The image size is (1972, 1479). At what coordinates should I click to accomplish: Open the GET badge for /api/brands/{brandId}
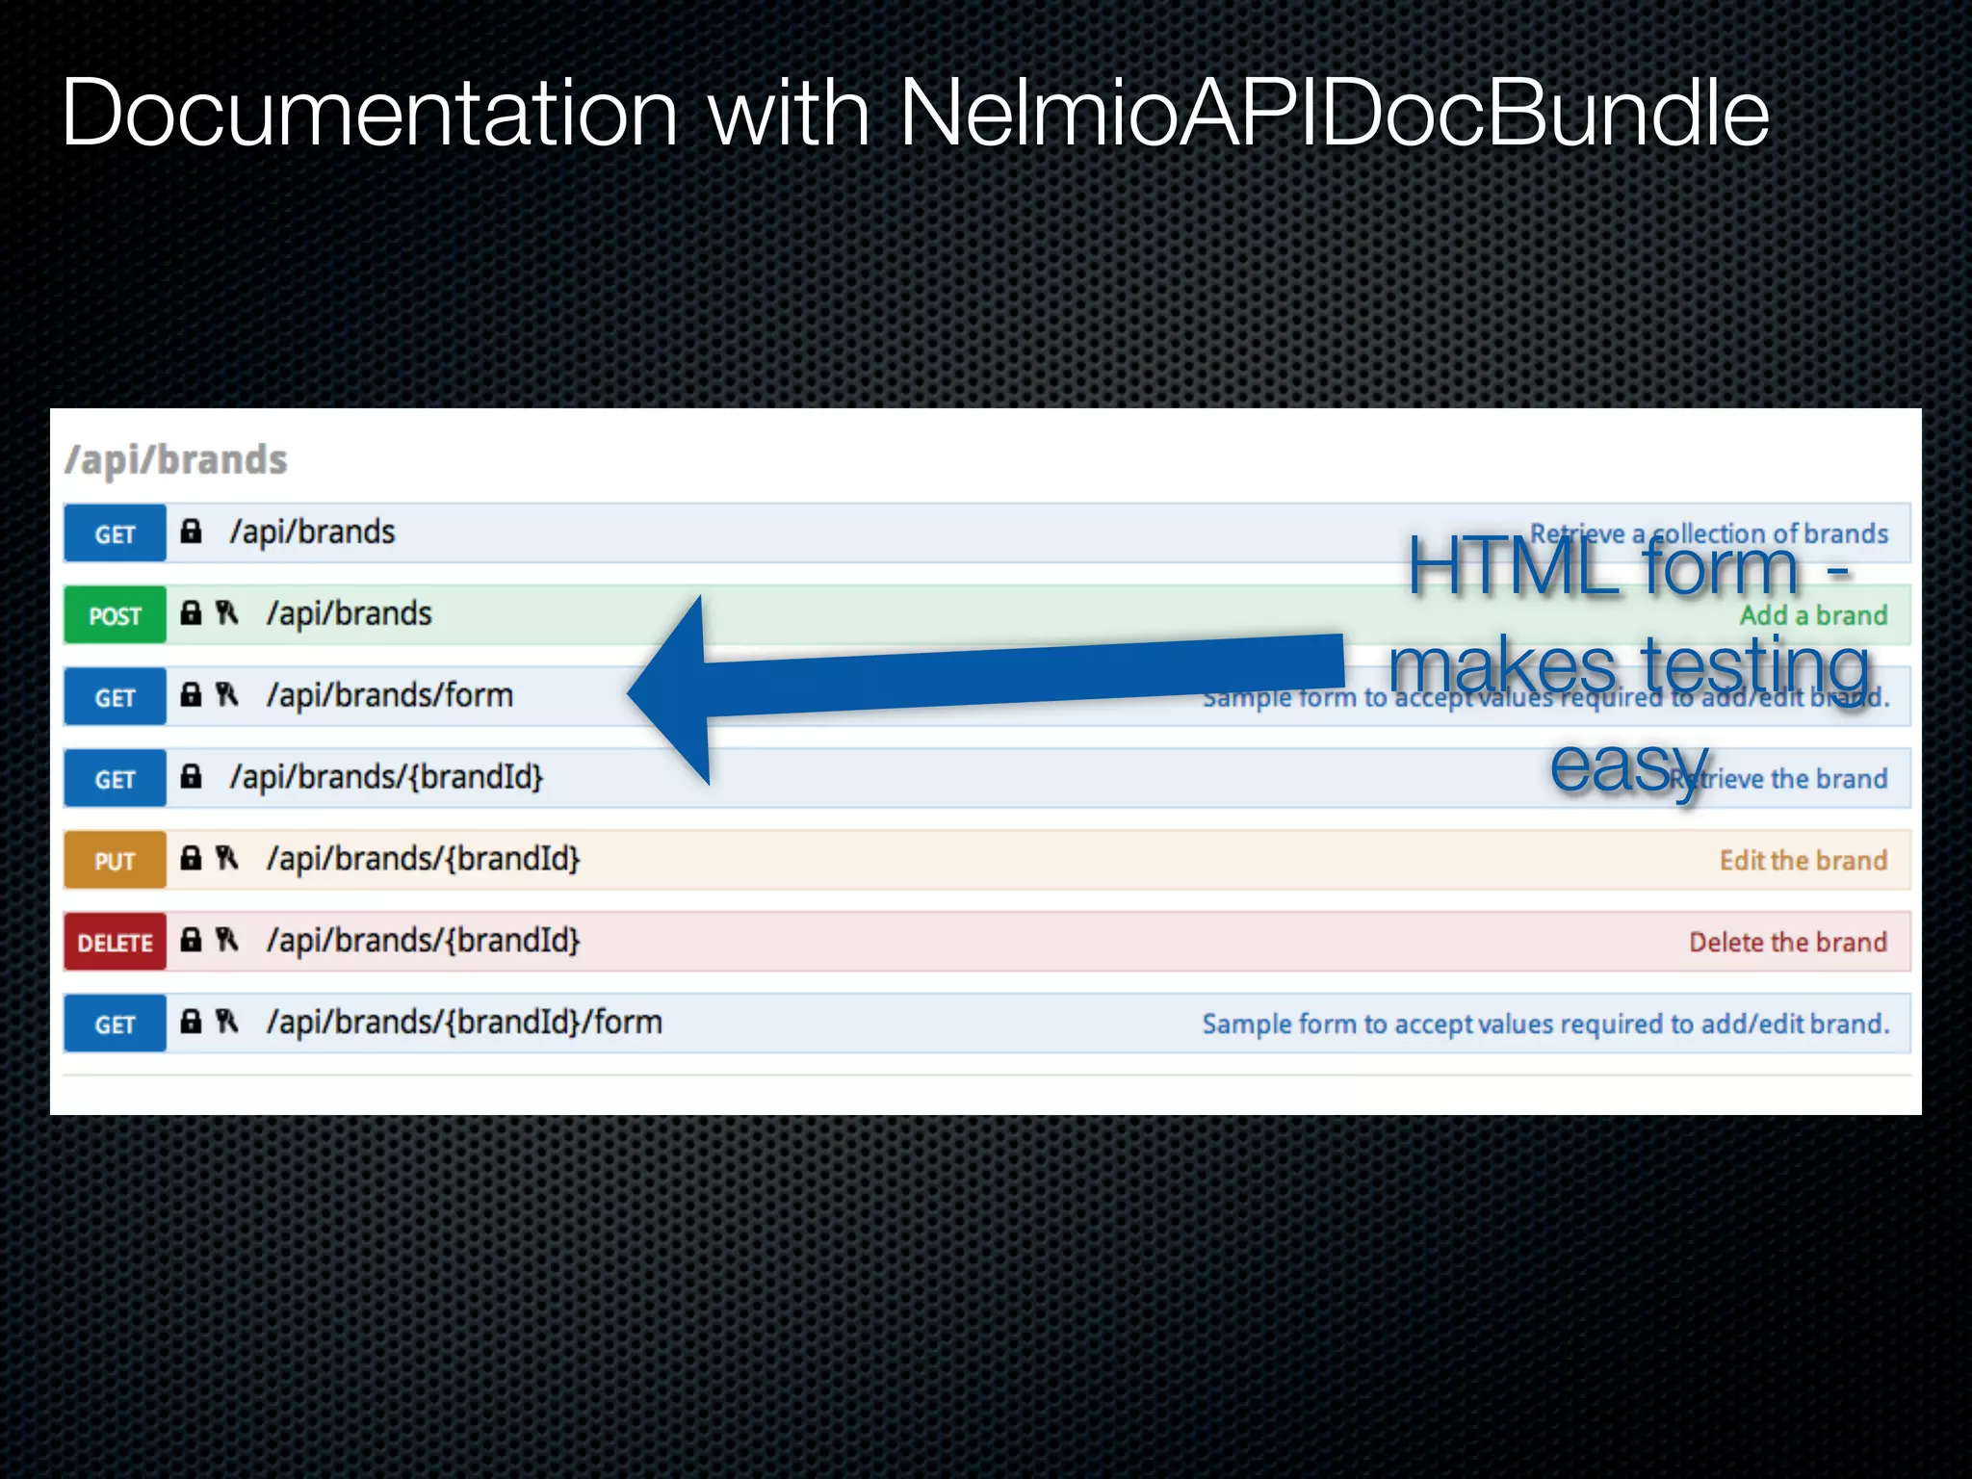(x=115, y=779)
